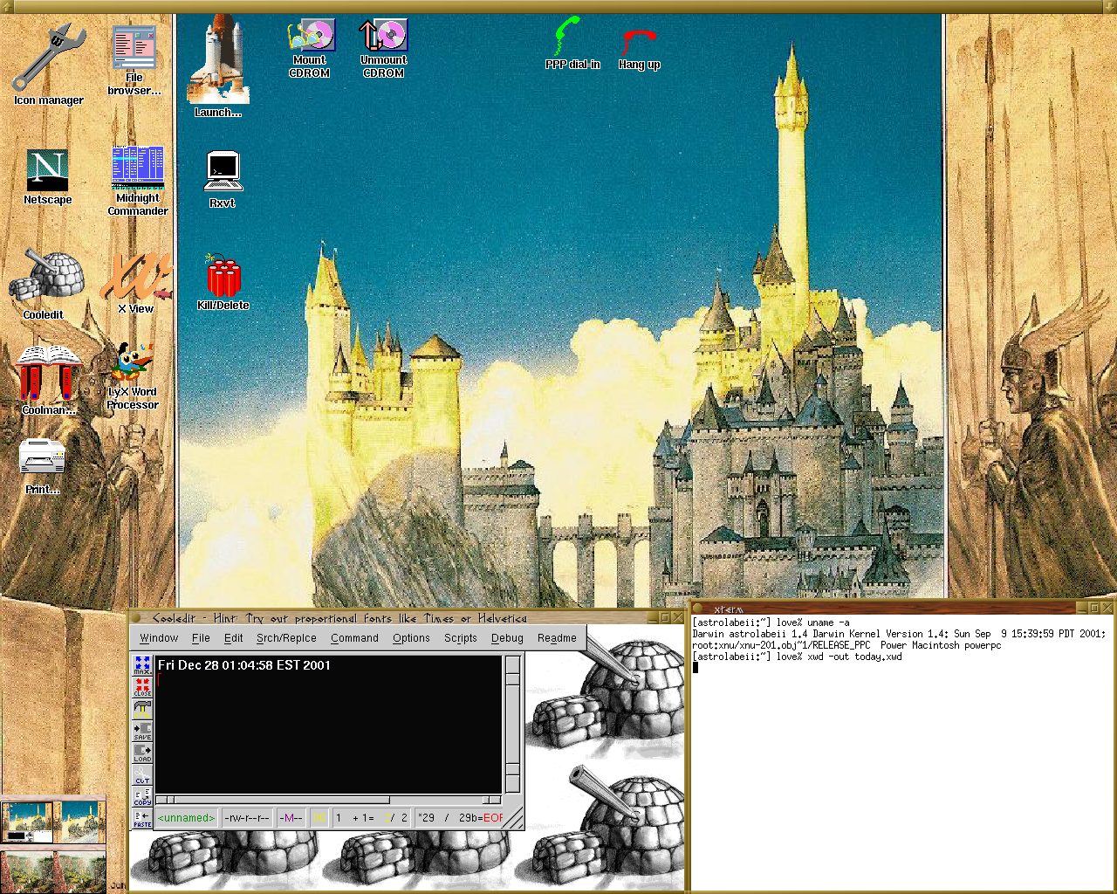Click the -M-- modified flag status field
The height and width of the screenshot is (894, 1117).
(291, 818)
